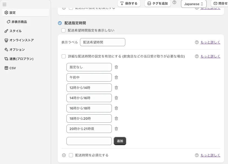Delete the 午前中 time slot

116,78
